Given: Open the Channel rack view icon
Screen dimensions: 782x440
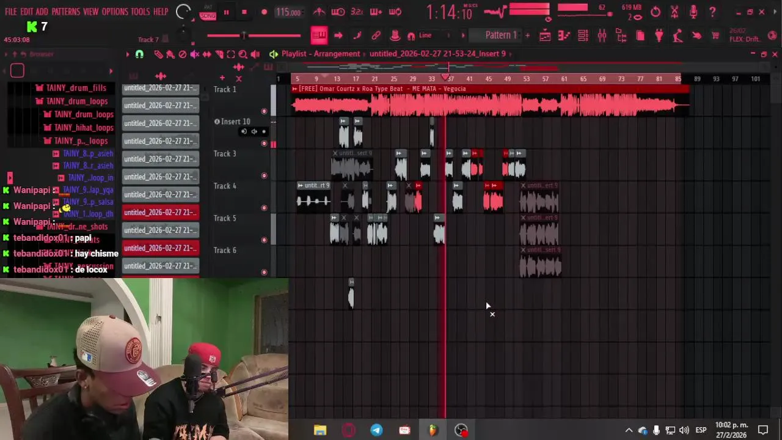Looking at the screenshot, I should 583,35.
